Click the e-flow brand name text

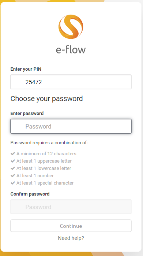click(71, 49)
